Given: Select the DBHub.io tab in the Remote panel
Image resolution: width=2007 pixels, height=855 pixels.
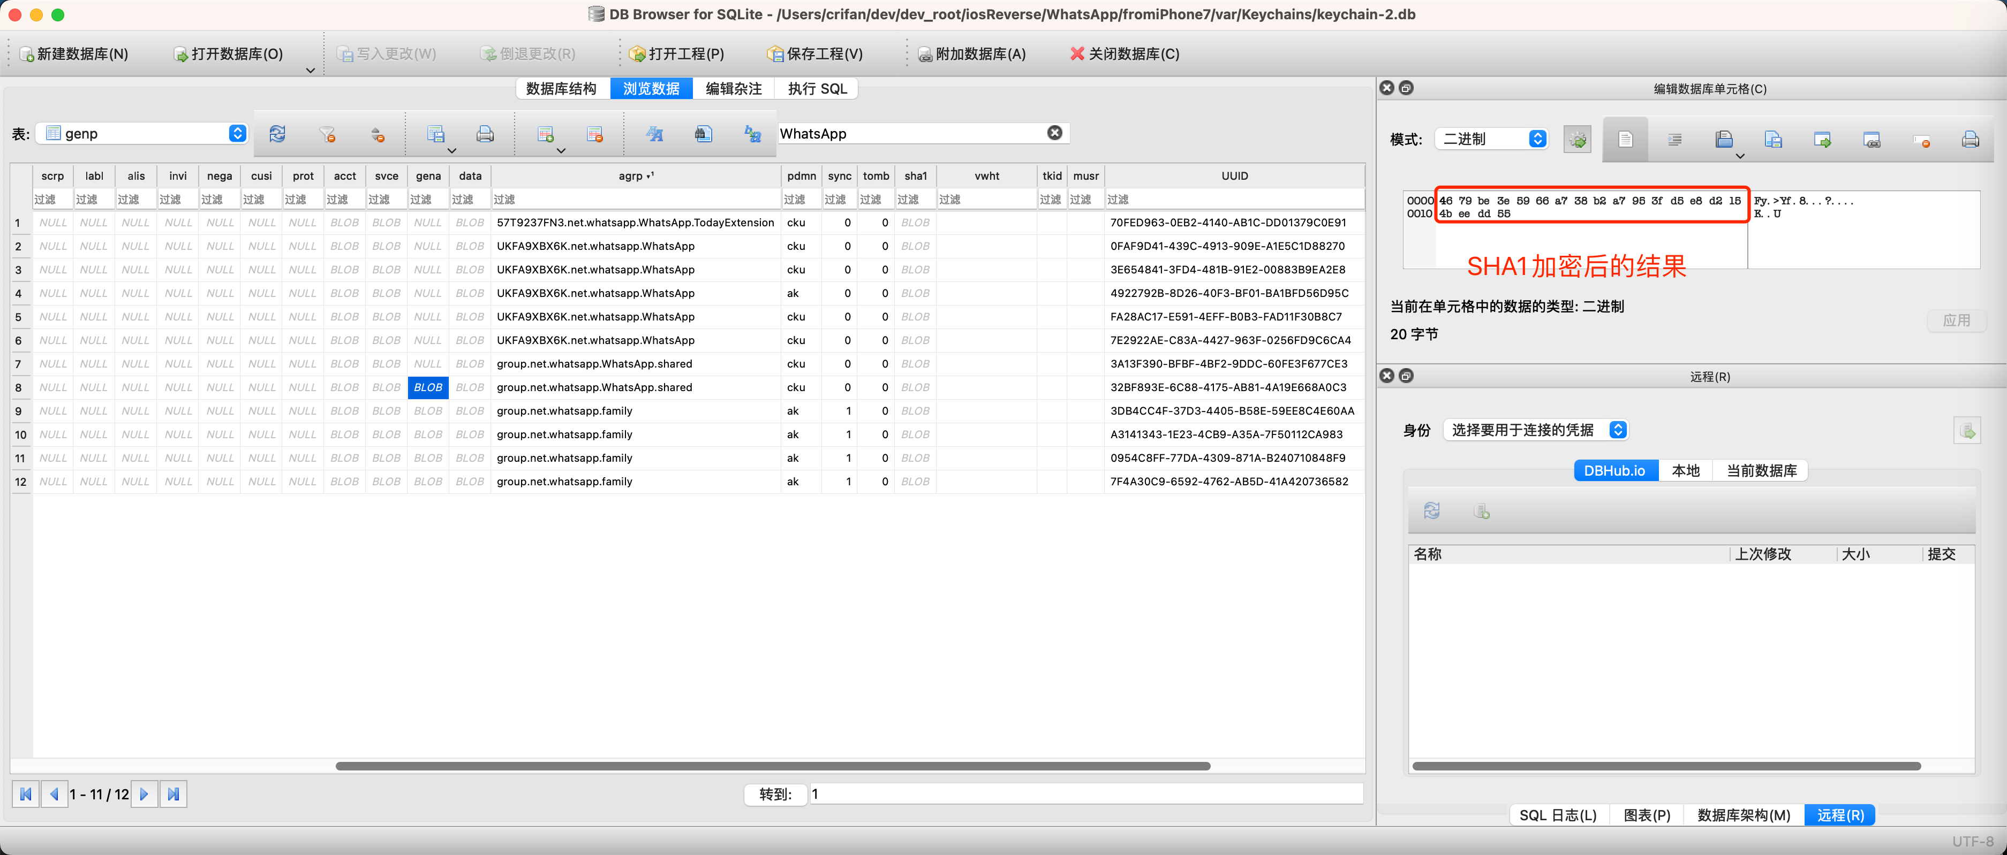Looking at the screenshot, I should click(x=1615, y=470).
